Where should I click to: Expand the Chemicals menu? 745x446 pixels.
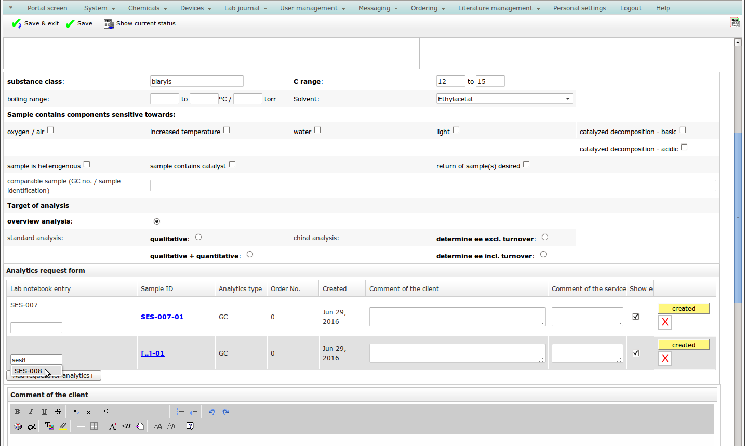[x=148, y=8]
